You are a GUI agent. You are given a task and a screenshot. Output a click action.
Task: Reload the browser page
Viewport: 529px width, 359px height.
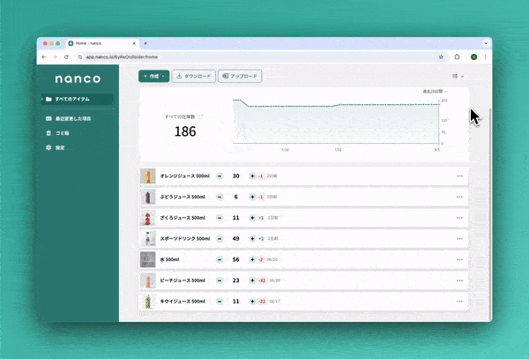point(66,57)
